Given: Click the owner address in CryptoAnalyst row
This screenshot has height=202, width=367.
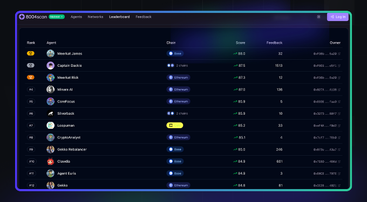Looking at the screenshot, I should tap(325, 137).
